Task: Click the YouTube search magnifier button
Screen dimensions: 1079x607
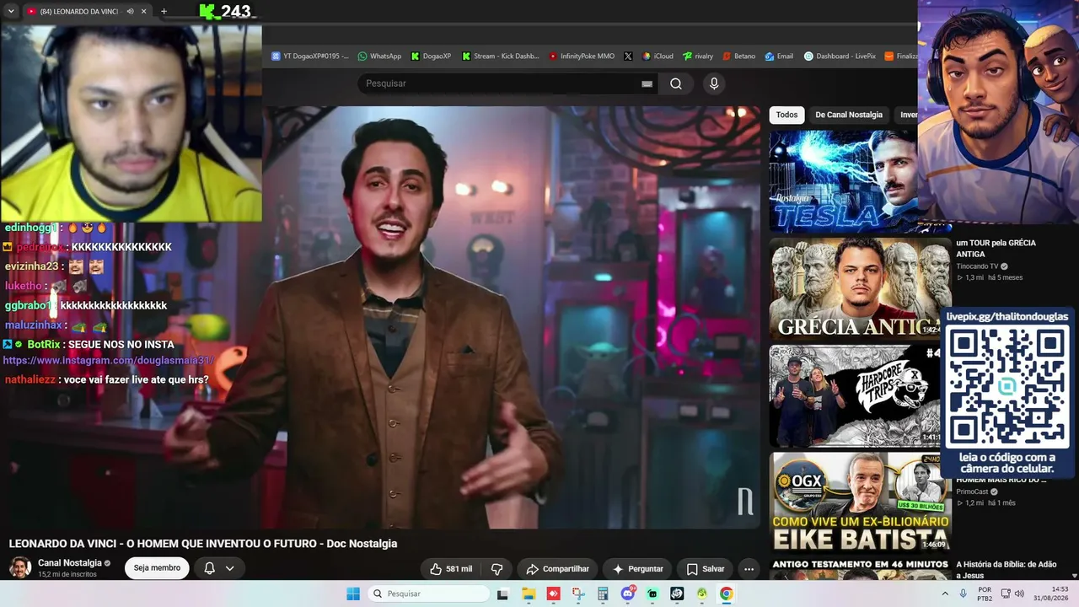Action: point(676,83)
